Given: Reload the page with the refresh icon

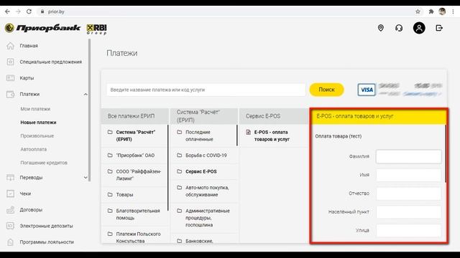Looking at the screenshot, I should [29, 11].
